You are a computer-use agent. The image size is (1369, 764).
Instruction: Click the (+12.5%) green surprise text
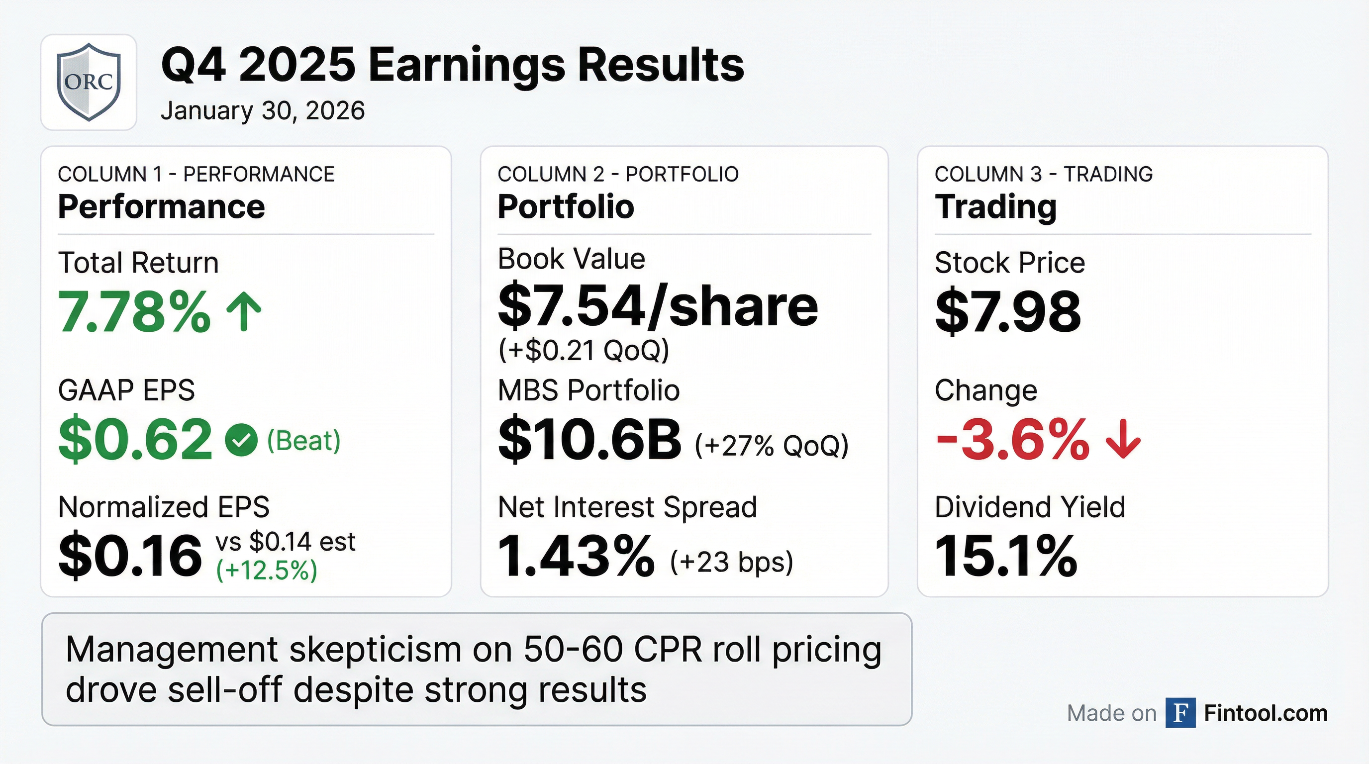point(267,571)
